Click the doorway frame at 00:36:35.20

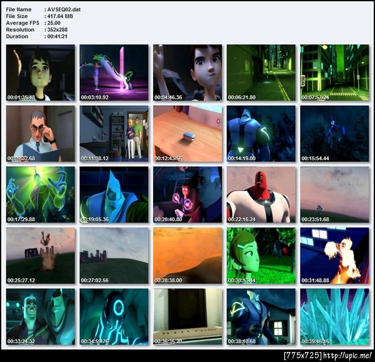tap(187, 316)
